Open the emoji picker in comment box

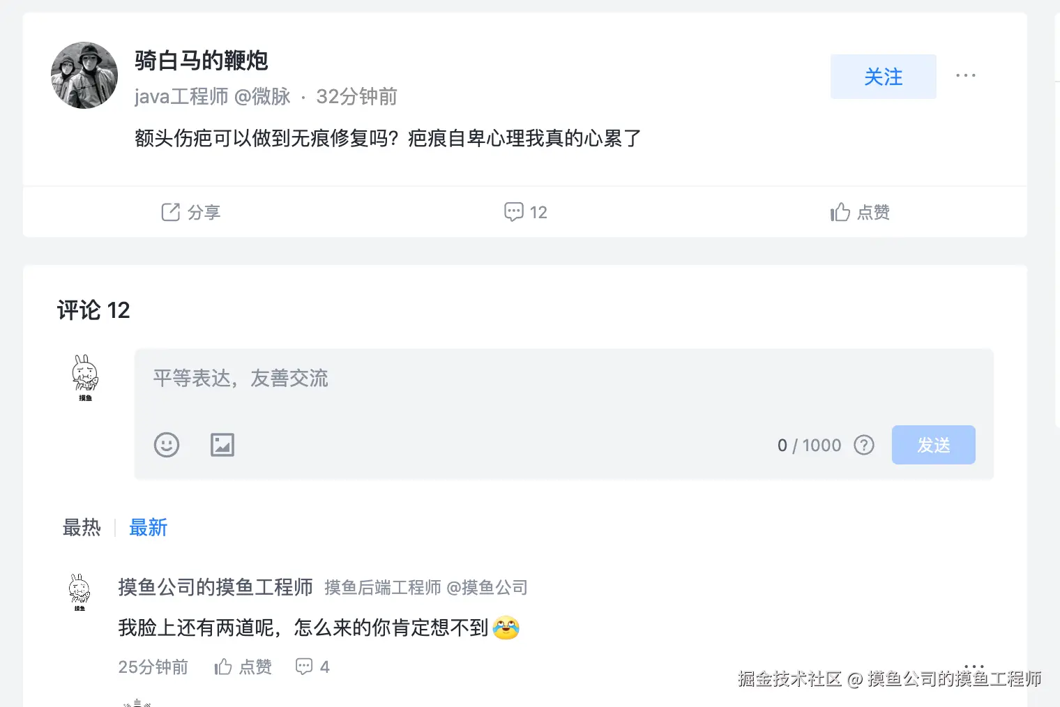167,445
